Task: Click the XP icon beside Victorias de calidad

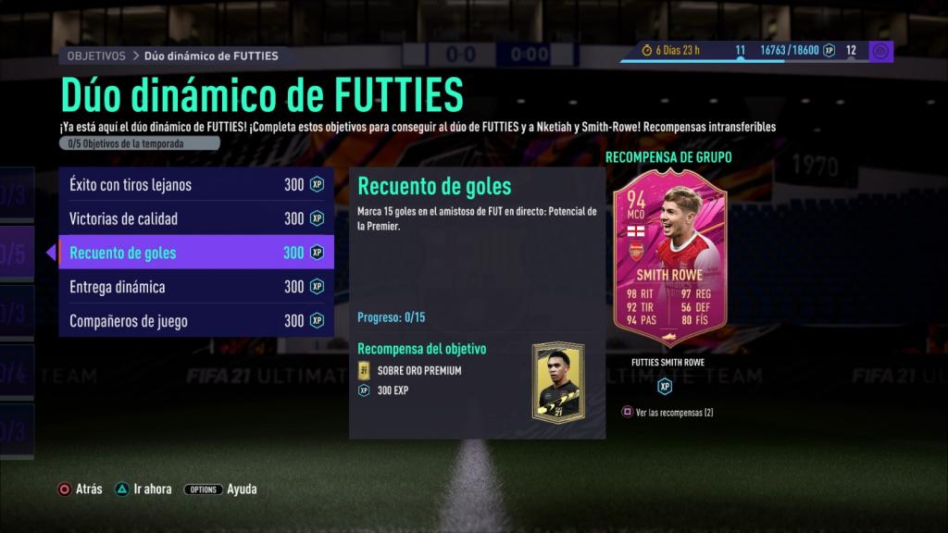Action: 317,218
